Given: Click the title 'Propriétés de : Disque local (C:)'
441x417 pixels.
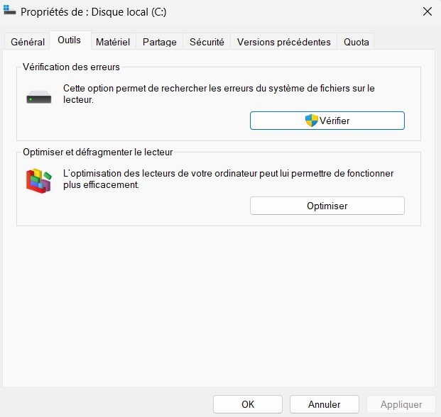Looking at the screenshot, I should [93, 12].
